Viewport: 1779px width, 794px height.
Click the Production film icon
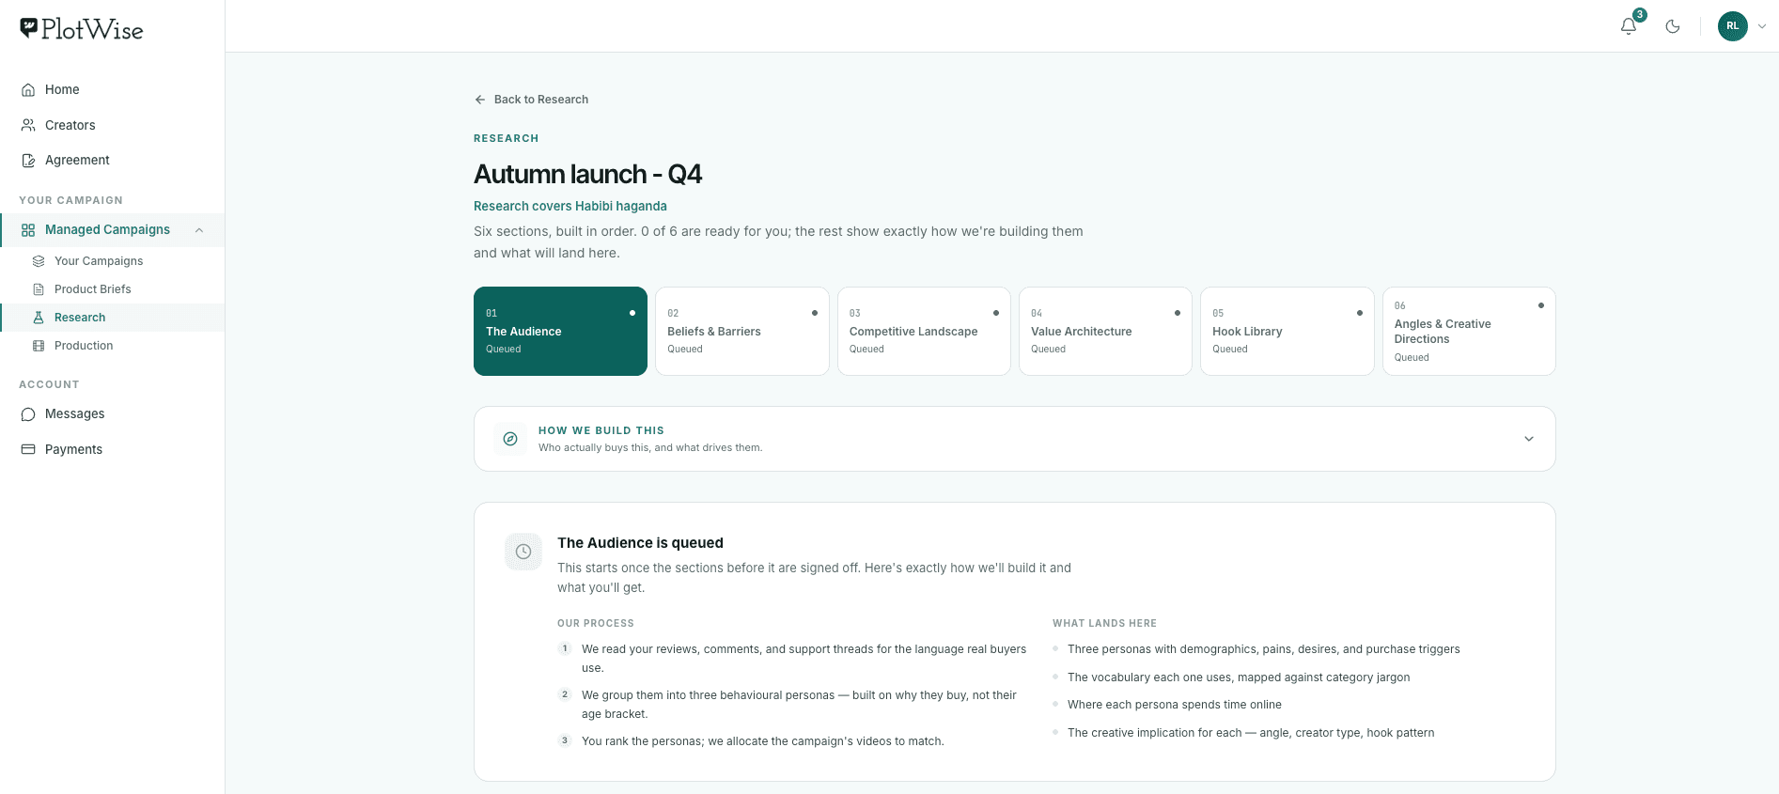point(39,346)
